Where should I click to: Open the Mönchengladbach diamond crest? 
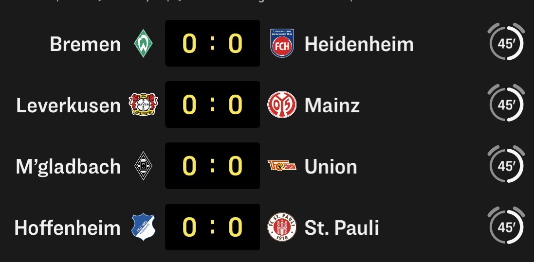[x=143, y=166]
